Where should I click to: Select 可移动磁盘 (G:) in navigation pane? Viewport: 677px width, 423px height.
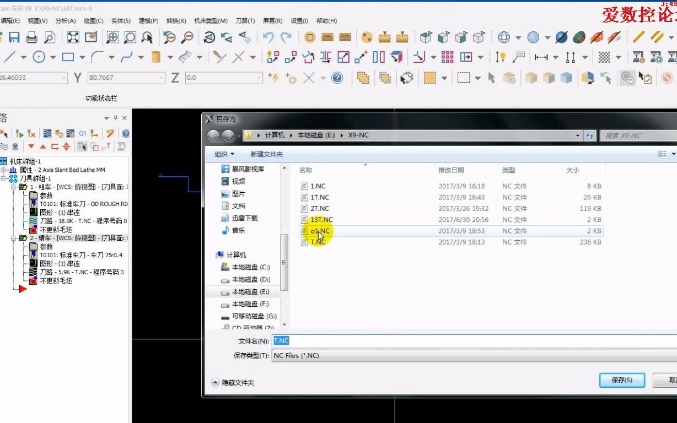coord(248,317)
